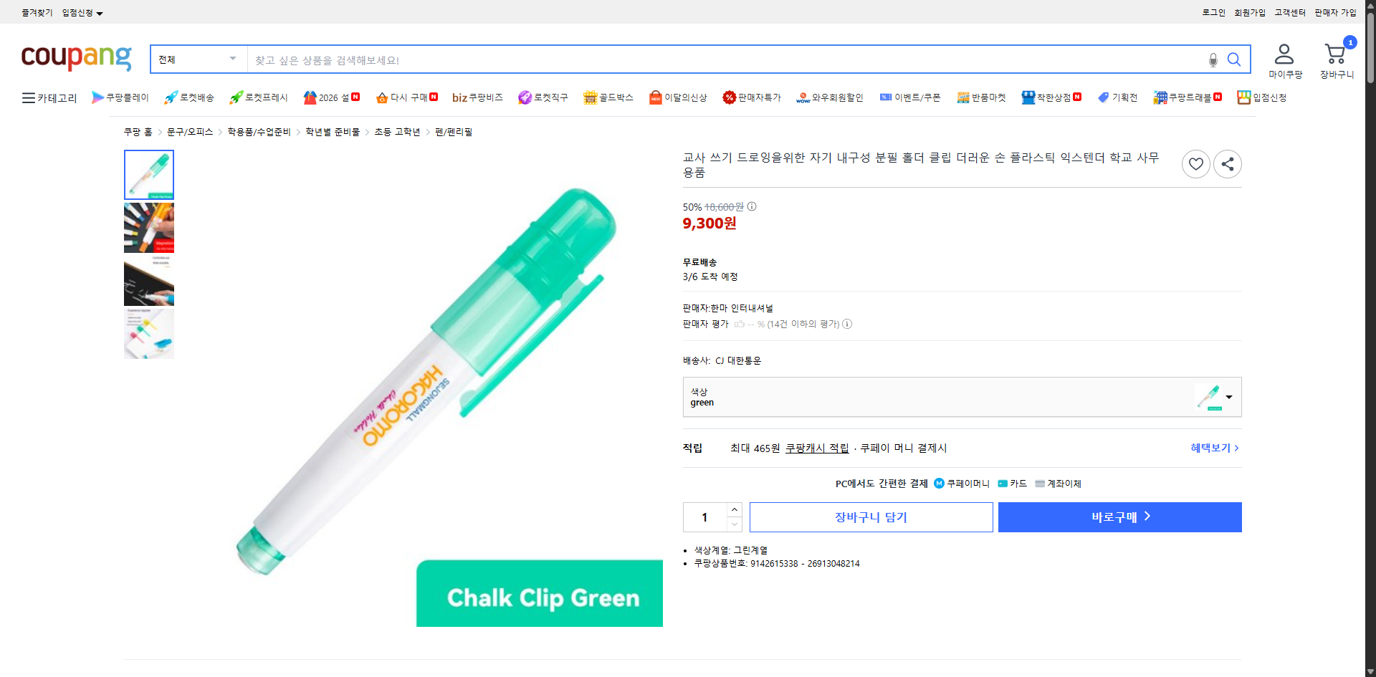Click the 혜택보기 link
Viewport: 1376px width, 677px height.
(1211, 448)
